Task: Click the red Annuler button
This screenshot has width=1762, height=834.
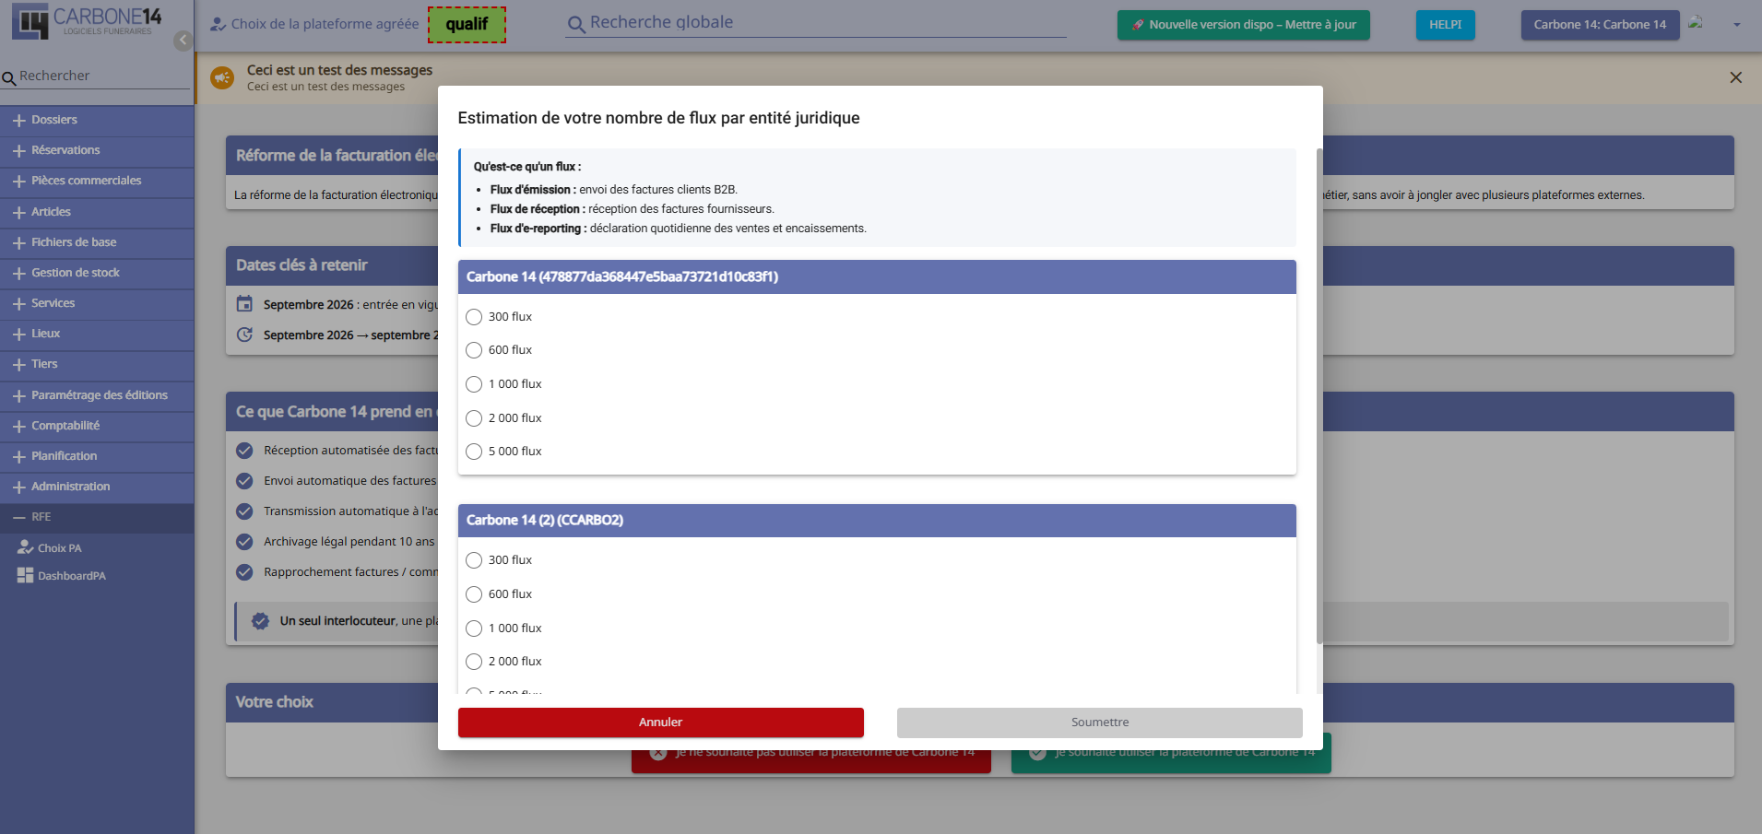Action: point(661,722)
